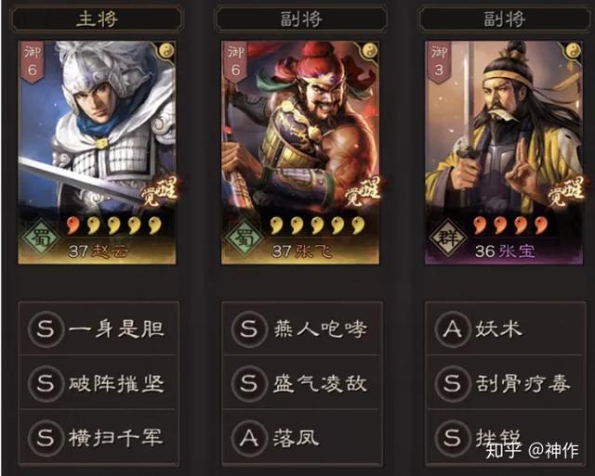595x476 pixels.
Task: Select the 刮骨疗毒 skill
Action: [506, 382]
